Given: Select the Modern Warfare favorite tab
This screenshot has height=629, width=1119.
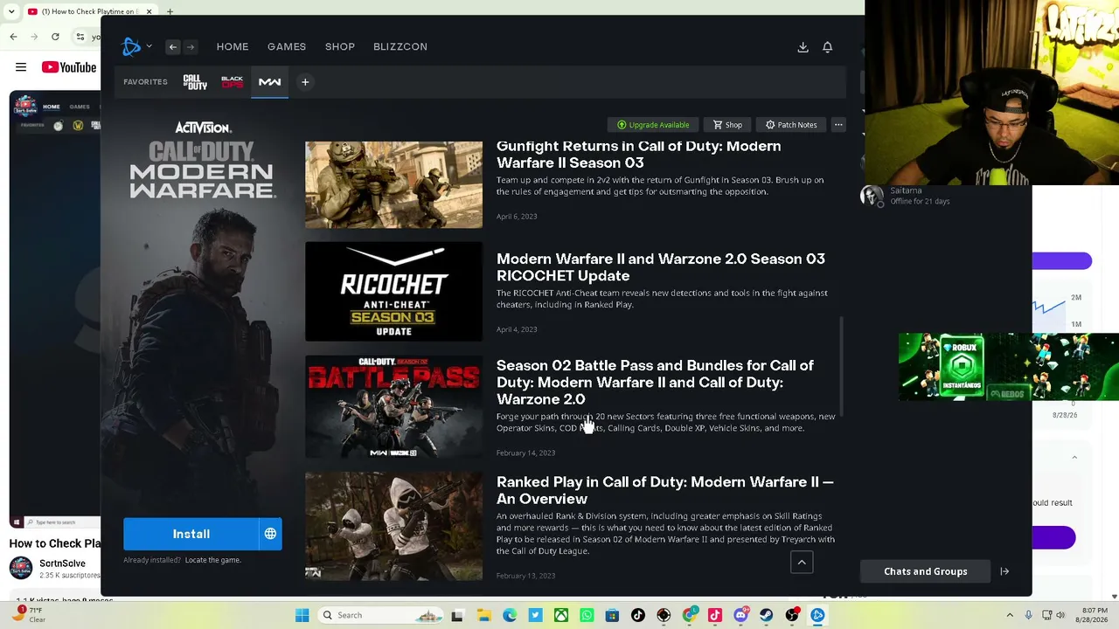Looking at the screenshot, I should pyautogui.click(x=269, y=82).
